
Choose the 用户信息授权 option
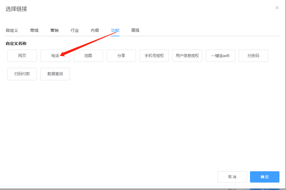[187, 56]
